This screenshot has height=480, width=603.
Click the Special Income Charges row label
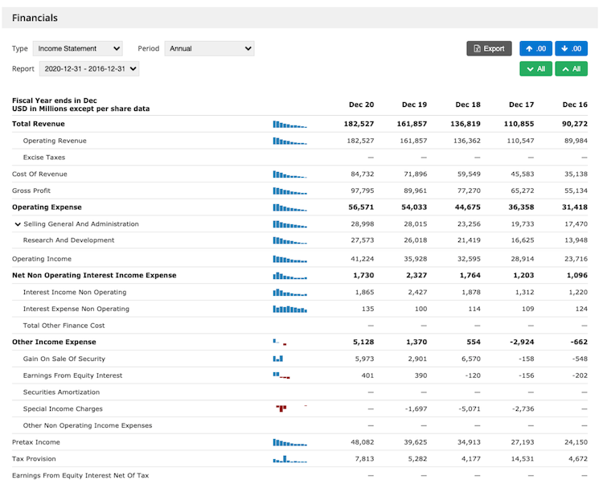click(63, 409)
